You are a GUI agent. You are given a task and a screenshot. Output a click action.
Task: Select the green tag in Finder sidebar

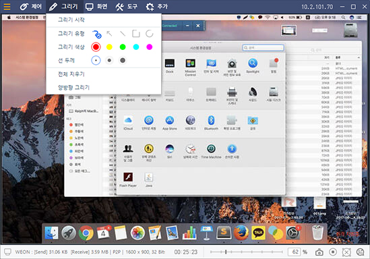pos(76,144)
